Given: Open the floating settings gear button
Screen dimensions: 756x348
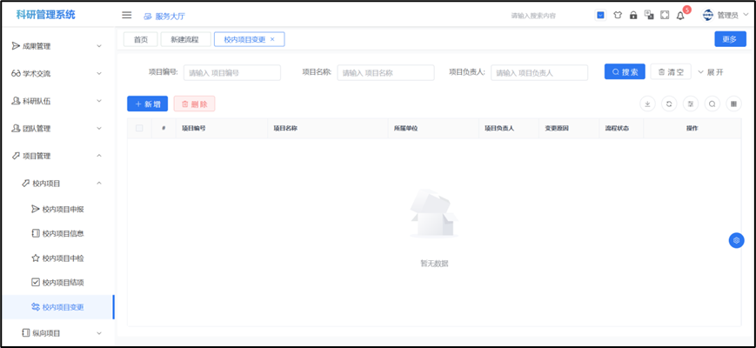Looking at the screenshot, I should (736, 240).
